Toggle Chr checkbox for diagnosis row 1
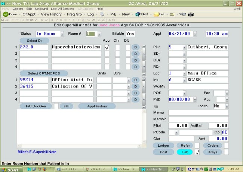Viewport: 243px width, 172px height. pos(117,47)
